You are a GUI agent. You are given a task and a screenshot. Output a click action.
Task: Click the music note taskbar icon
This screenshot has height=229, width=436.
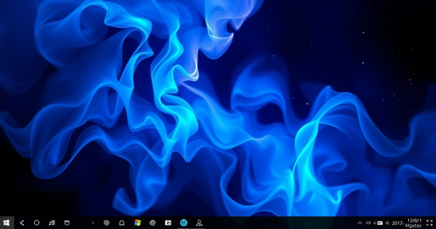tap(52, 223)
